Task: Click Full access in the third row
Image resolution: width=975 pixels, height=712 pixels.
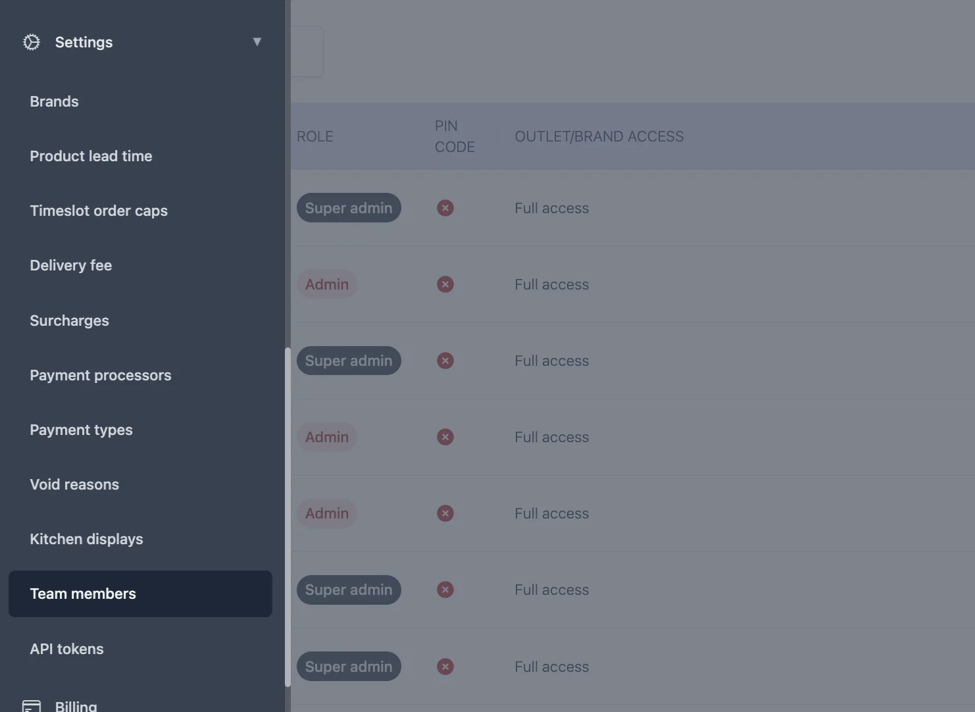Action: [552, 361]
